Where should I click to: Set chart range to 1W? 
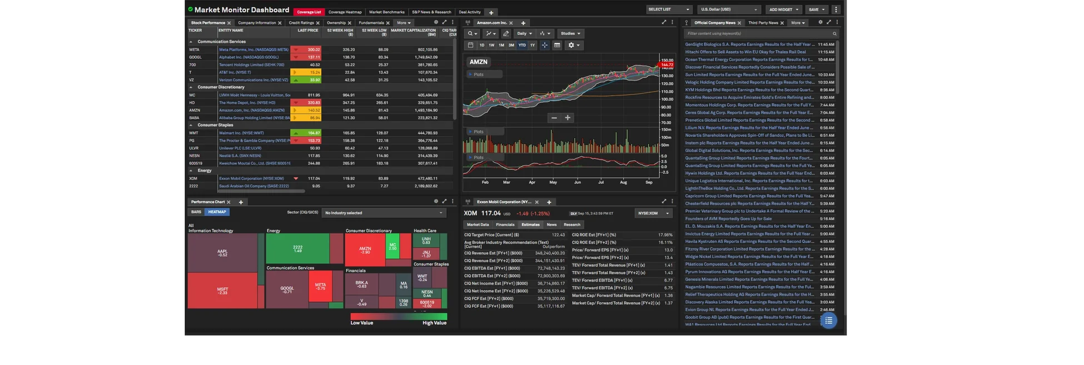tap(491, 45)
